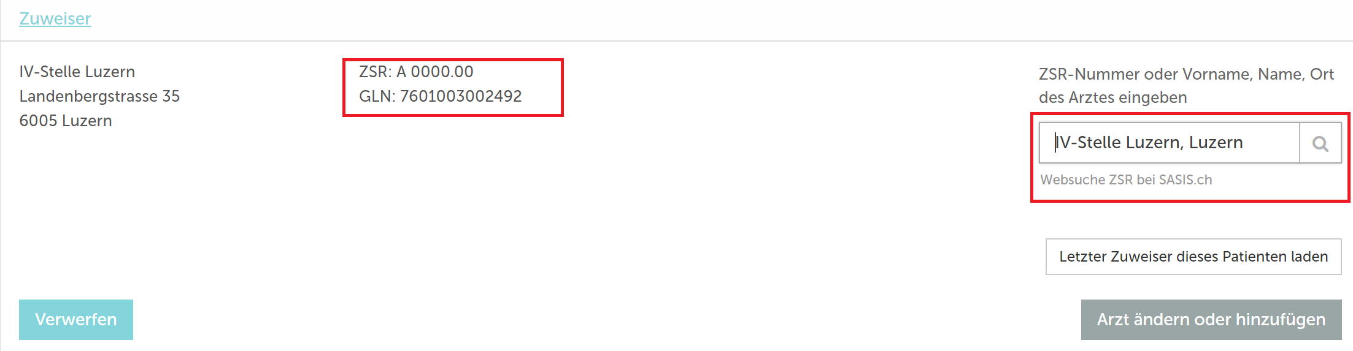This screenshot has height=351, width=1353.
Task: Load last referrer via Letzter Zuweiser button
Action: point(1193,257)
